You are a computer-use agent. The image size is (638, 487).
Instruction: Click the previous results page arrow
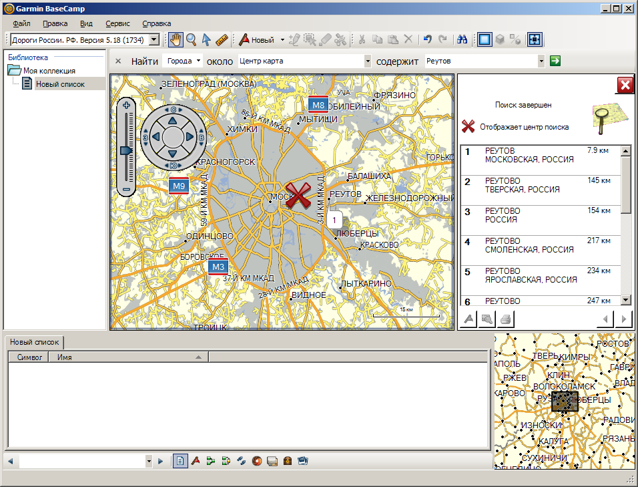click(x=605, y=319)
